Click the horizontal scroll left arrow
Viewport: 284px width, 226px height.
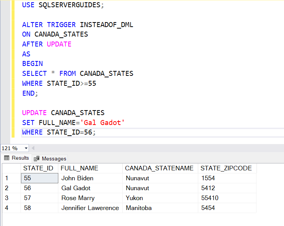click(x=33, y=148)
